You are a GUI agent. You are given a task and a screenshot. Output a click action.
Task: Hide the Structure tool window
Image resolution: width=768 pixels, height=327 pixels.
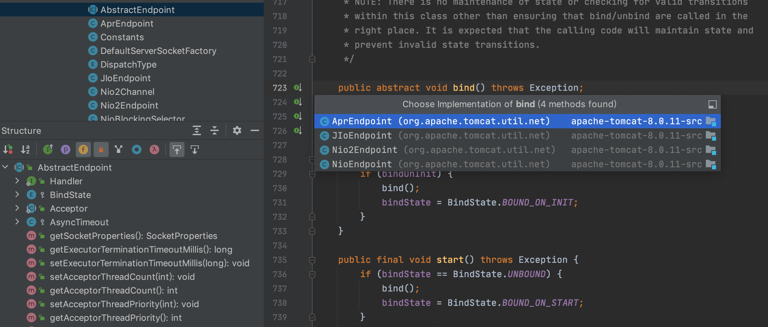coord(255,130)
